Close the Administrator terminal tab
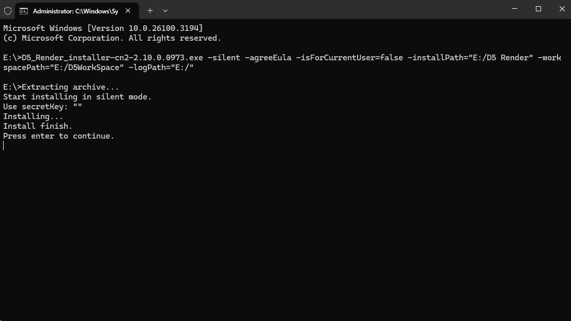 [128, 11]
